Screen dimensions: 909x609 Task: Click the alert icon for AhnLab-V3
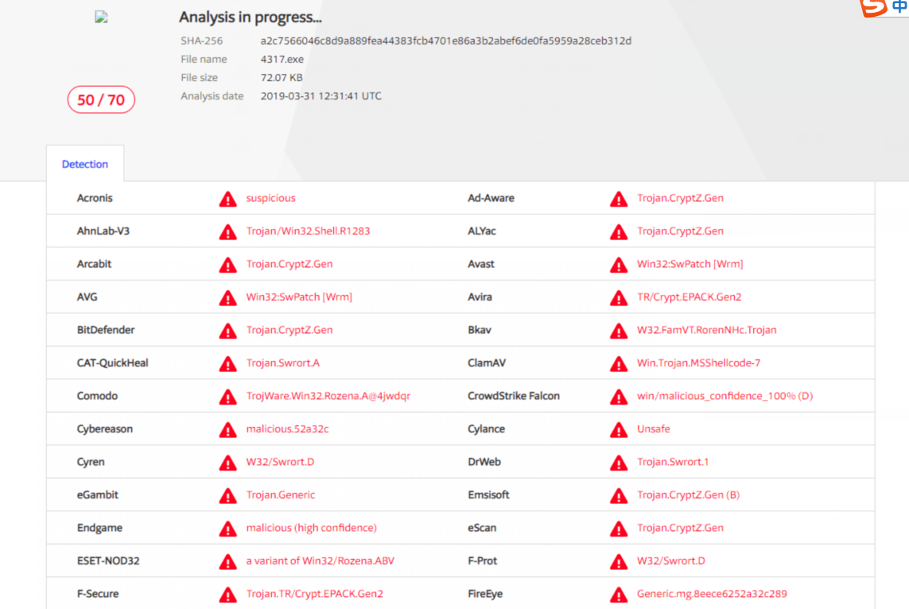tap(227, 232)
